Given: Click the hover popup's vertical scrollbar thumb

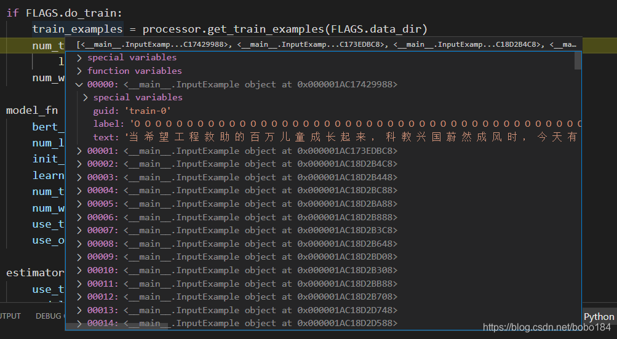Looking at the screenshot, I should point(578,61).
